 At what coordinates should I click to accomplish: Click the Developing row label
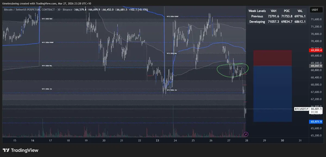click(x=257, y=22)
